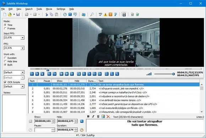Expand the Input FPS dropdown
The width and height of the screenshot is (206, 138).
coord(22,38)
